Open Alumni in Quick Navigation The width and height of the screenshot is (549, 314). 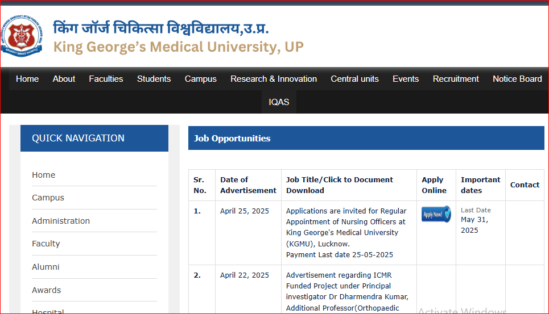coord(46,267)
